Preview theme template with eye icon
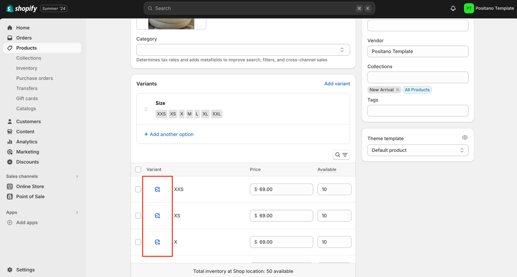Screen dimensions: 517x277 [465, 137]
